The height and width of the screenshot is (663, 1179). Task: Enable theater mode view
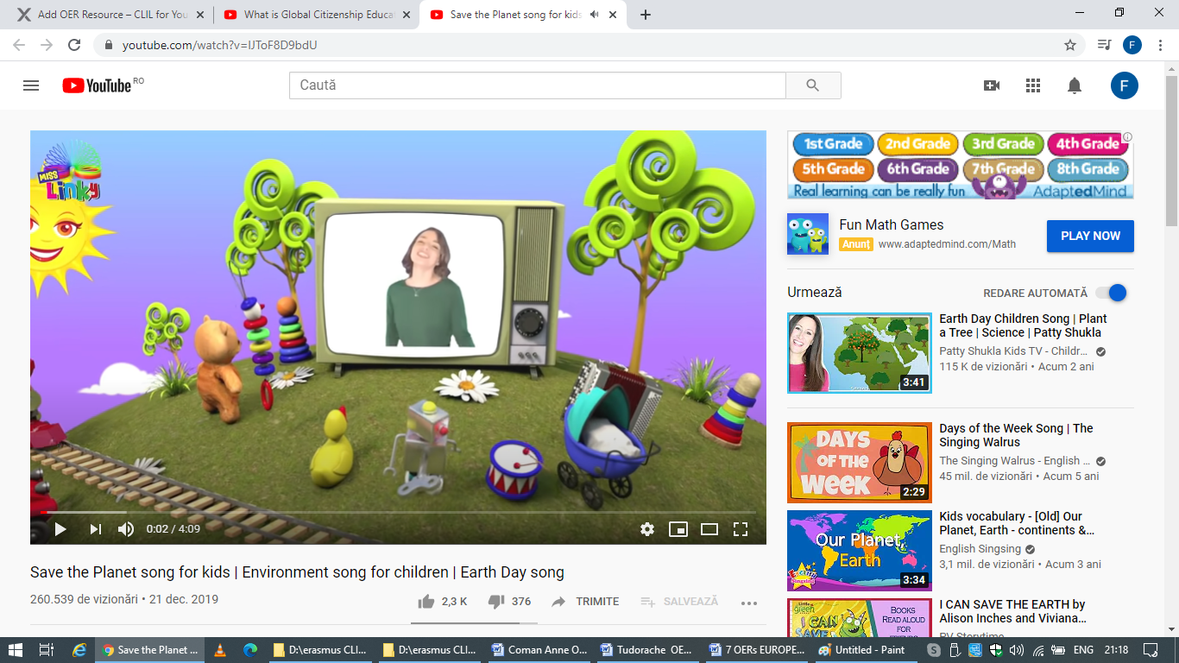[x=709, y=529]
